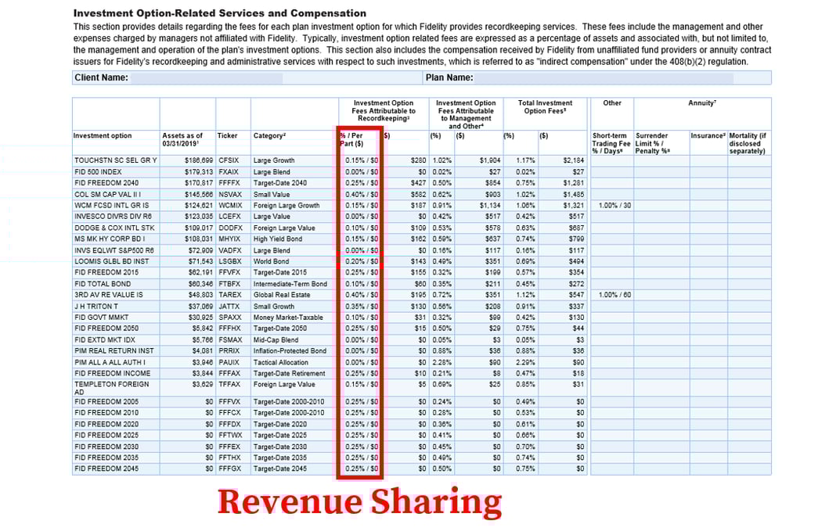The width and height of the screenshot is (836, 528).
Task: Click FID FREEDOM 2015 label
Action: (106, 272)
